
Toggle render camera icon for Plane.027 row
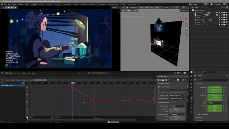[226, 25]
